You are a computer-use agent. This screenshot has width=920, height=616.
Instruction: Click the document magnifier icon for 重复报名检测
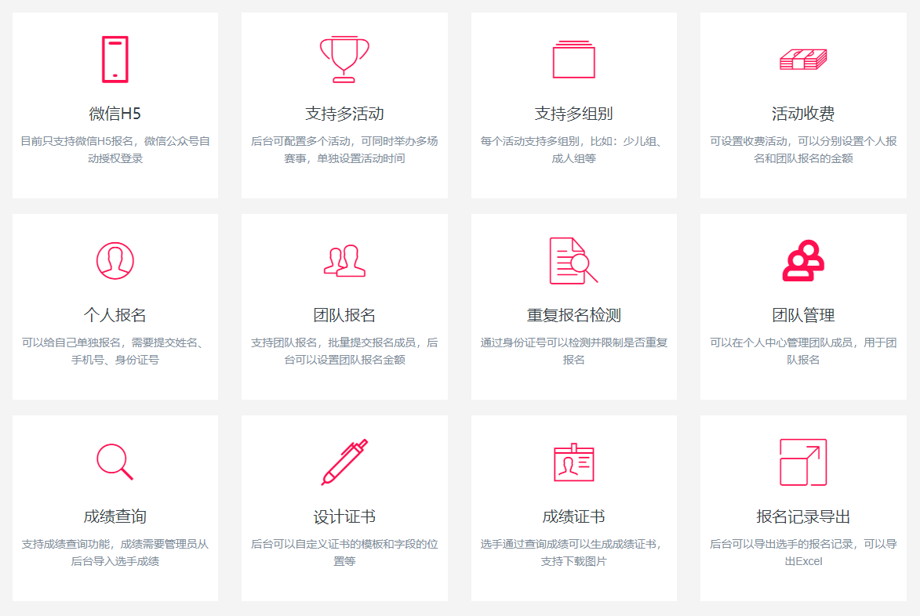[x=573, y=259]
